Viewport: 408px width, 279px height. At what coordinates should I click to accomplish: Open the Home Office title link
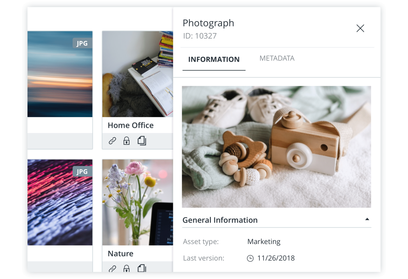(x=131, y=125)
